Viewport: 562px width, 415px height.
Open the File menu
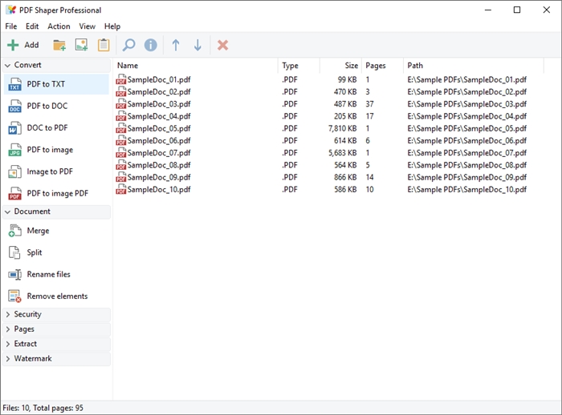click(x=10, y=26)
